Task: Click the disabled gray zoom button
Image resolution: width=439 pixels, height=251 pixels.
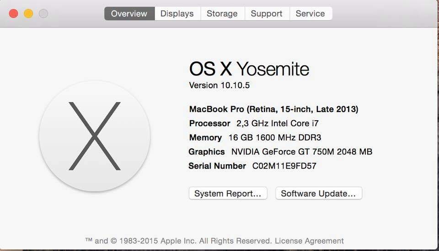Action: click(x=43, y=14)
